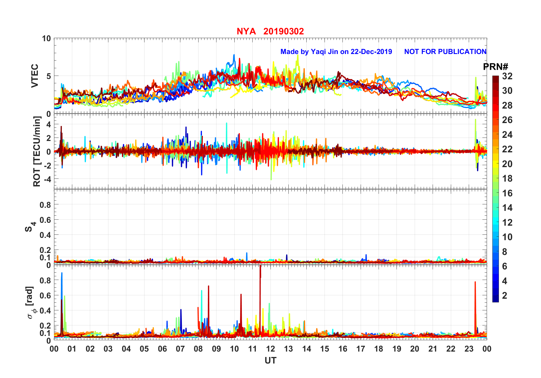
Task: Click colorbar tick label 30
Action: tap(507, 91)
